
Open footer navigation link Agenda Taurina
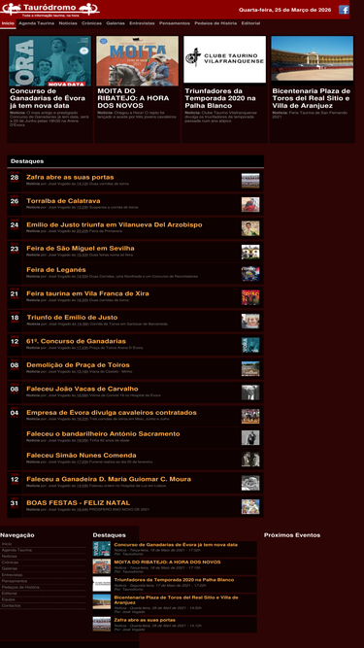coord(17,550)
